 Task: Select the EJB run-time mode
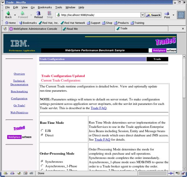[42, 130]
